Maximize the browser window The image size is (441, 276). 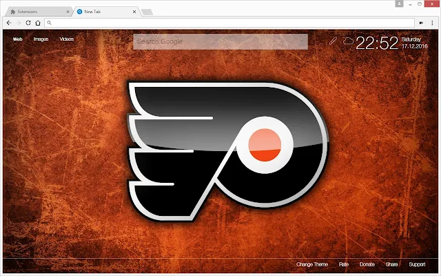[420, 4]
